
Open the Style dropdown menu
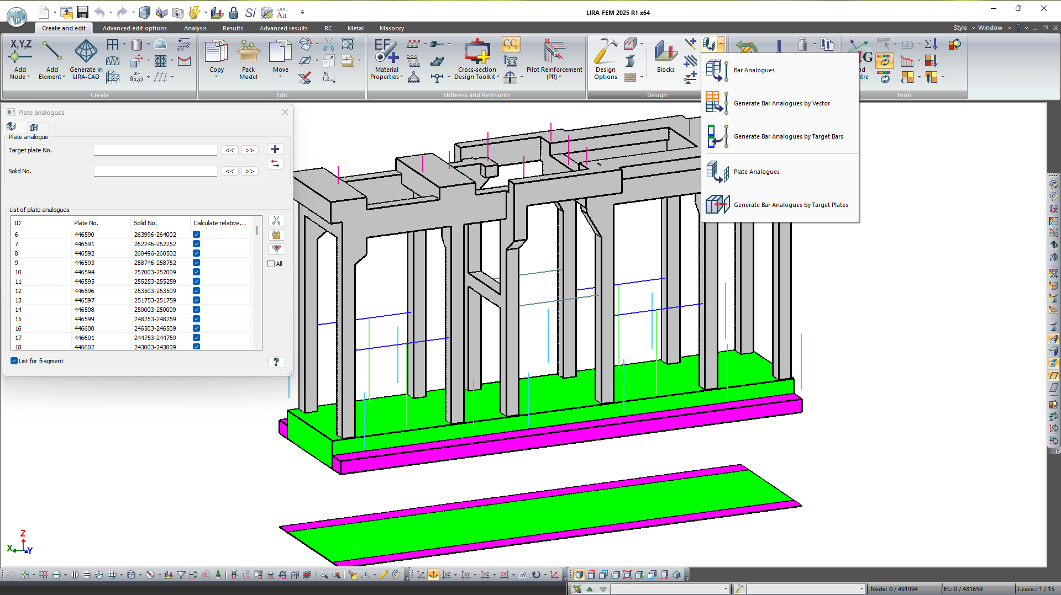(964, 28)
